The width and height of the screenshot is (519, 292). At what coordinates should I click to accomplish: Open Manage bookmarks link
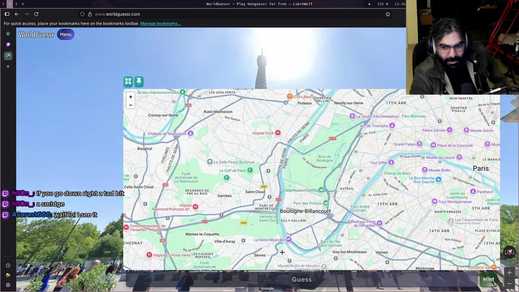point(161,24)
